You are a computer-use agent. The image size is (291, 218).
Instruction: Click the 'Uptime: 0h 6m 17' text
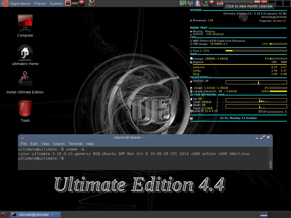coord(274,21)
